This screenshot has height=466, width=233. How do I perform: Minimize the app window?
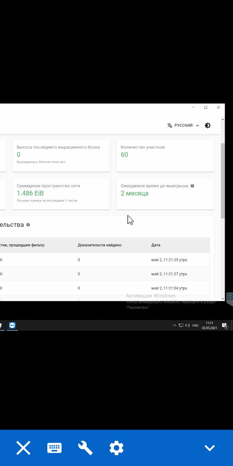pyautogui.click(x=193, y=107)
